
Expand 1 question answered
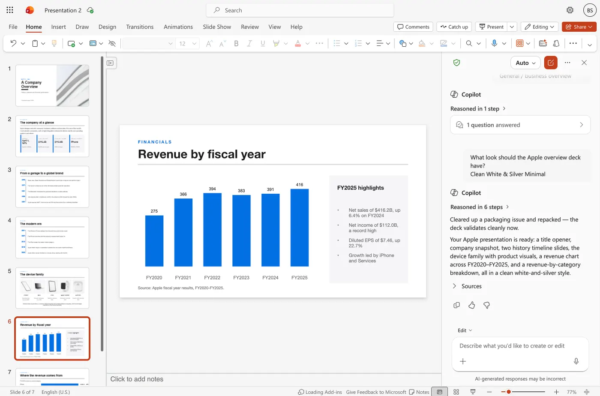click(520, 125)
